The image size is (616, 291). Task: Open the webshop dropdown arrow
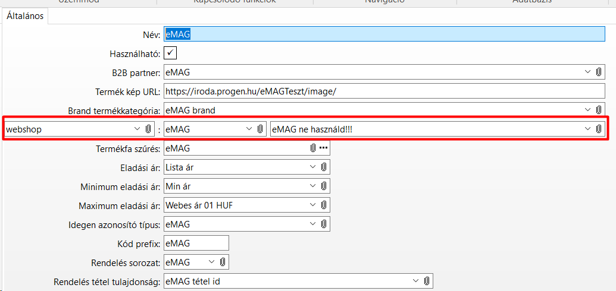point(137,129)
